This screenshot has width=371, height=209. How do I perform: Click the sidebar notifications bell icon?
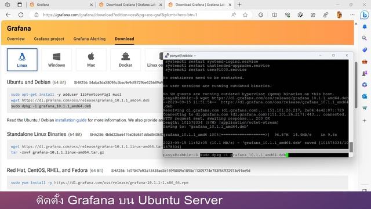(365, 27)
